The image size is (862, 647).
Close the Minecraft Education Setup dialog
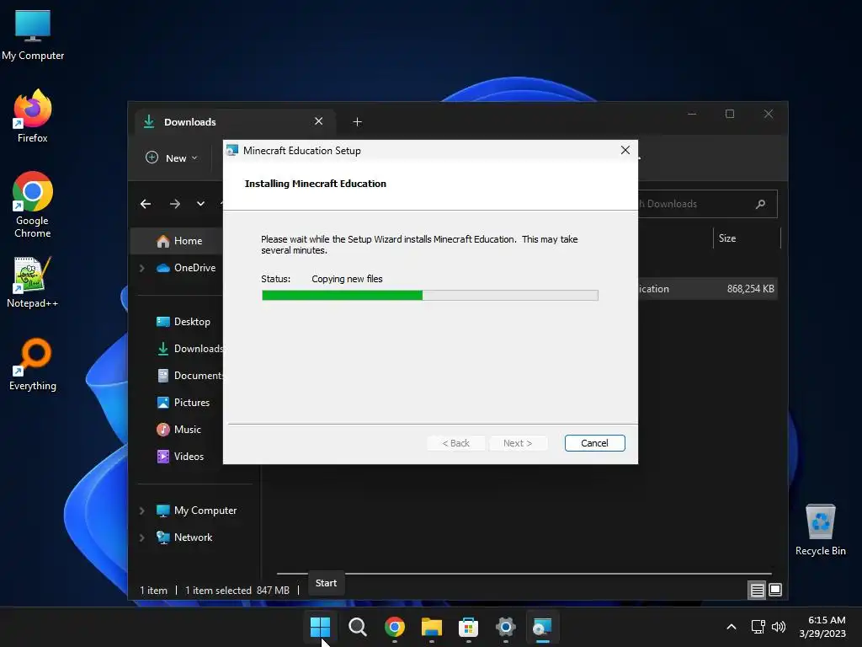[625, 150]
